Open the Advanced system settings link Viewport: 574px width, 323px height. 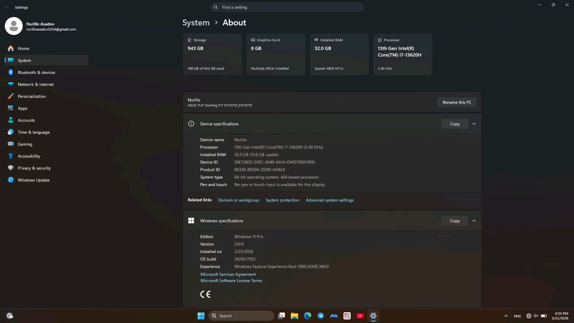[330, 200]
